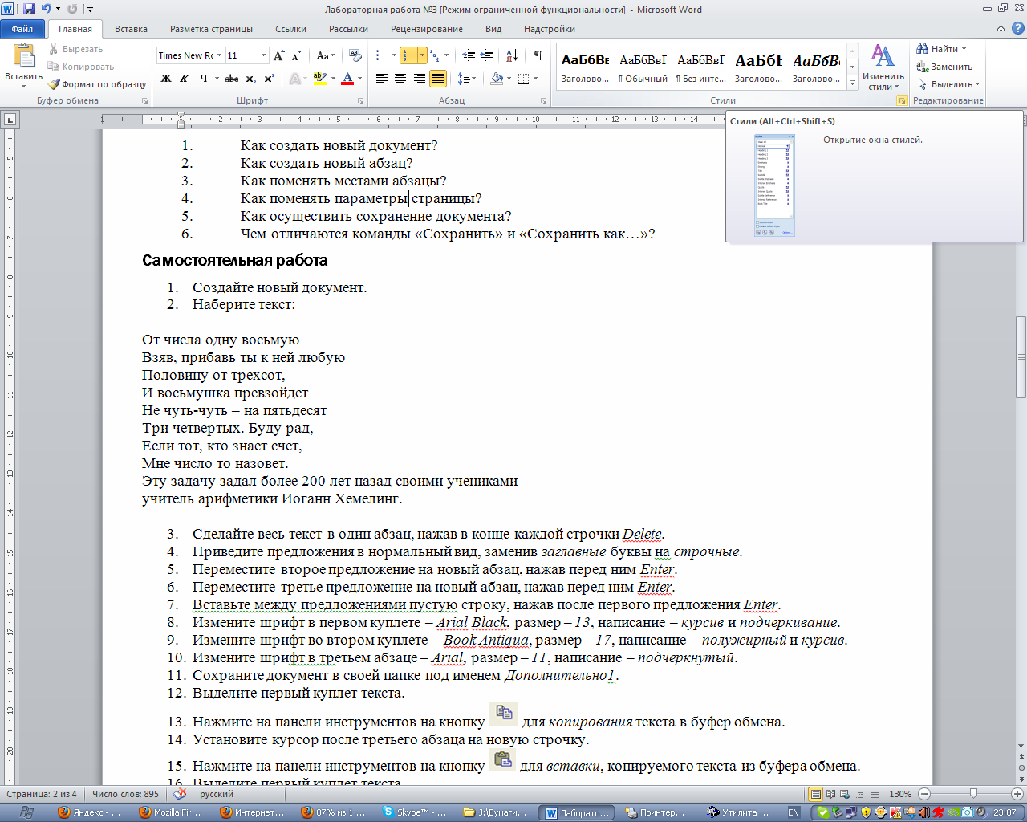
Task: Click the Shrink Font icon
Action: click(x=296, y=55)
